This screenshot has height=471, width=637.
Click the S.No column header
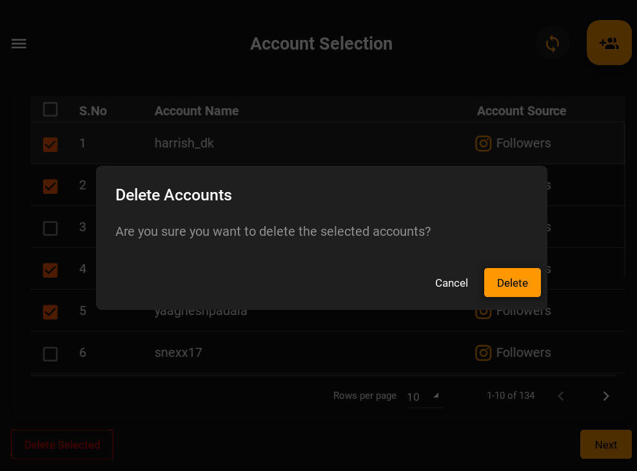pyautogui.click(x=93, y=111)
